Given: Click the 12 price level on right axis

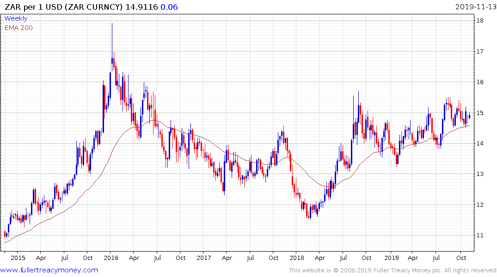Looking at the screenshot, I should coord(480,205).
